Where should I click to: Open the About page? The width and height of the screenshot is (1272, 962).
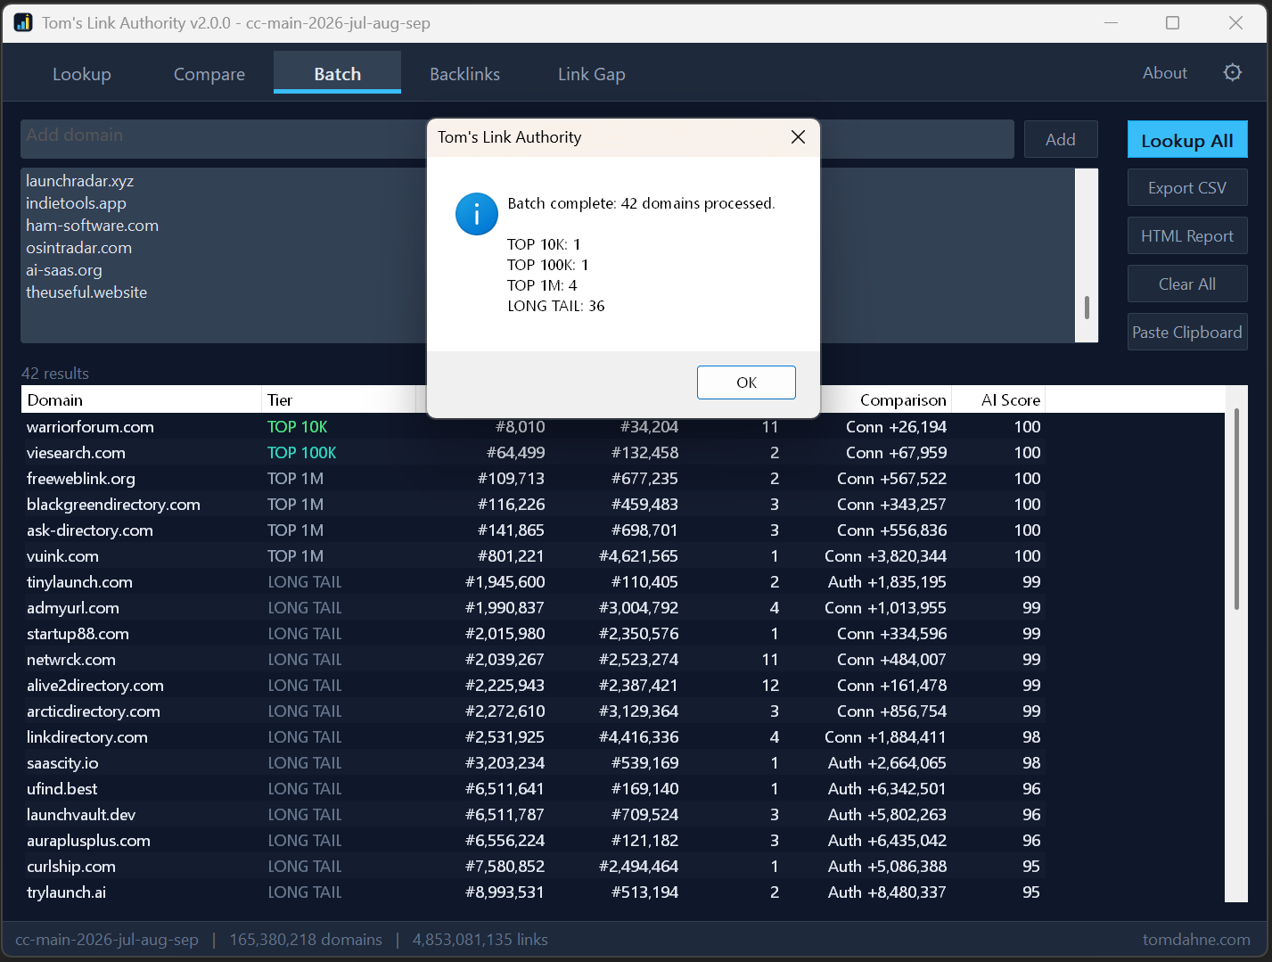point(1165,73)
